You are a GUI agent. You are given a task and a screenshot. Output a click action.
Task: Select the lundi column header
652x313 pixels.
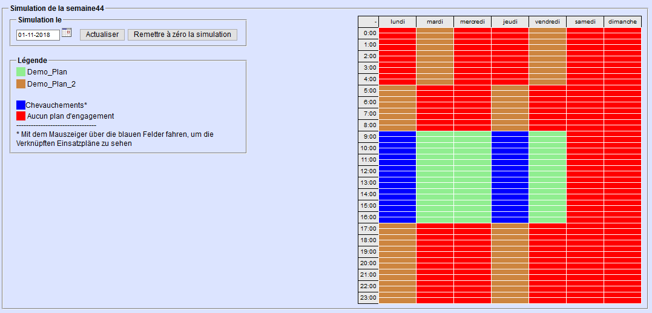point(398,22)
